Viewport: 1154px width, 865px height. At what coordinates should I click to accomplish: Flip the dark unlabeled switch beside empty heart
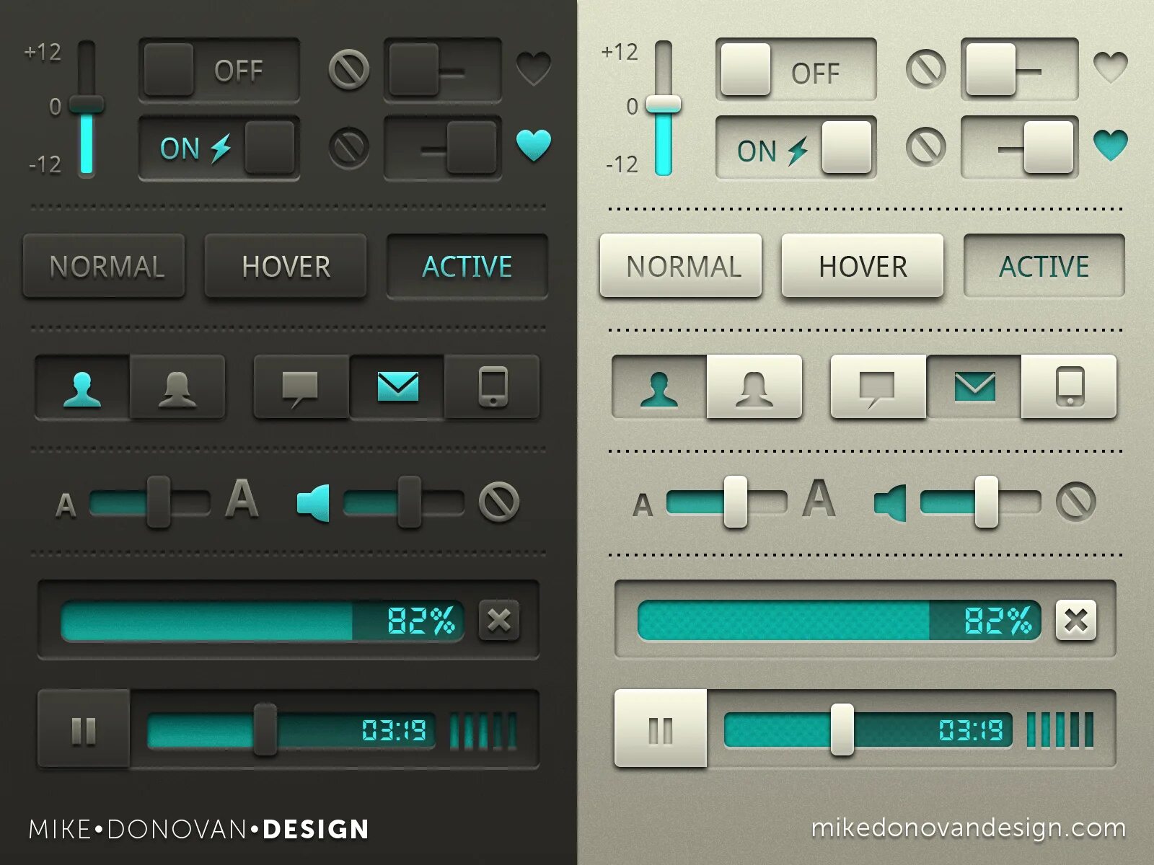coord(443,70)
